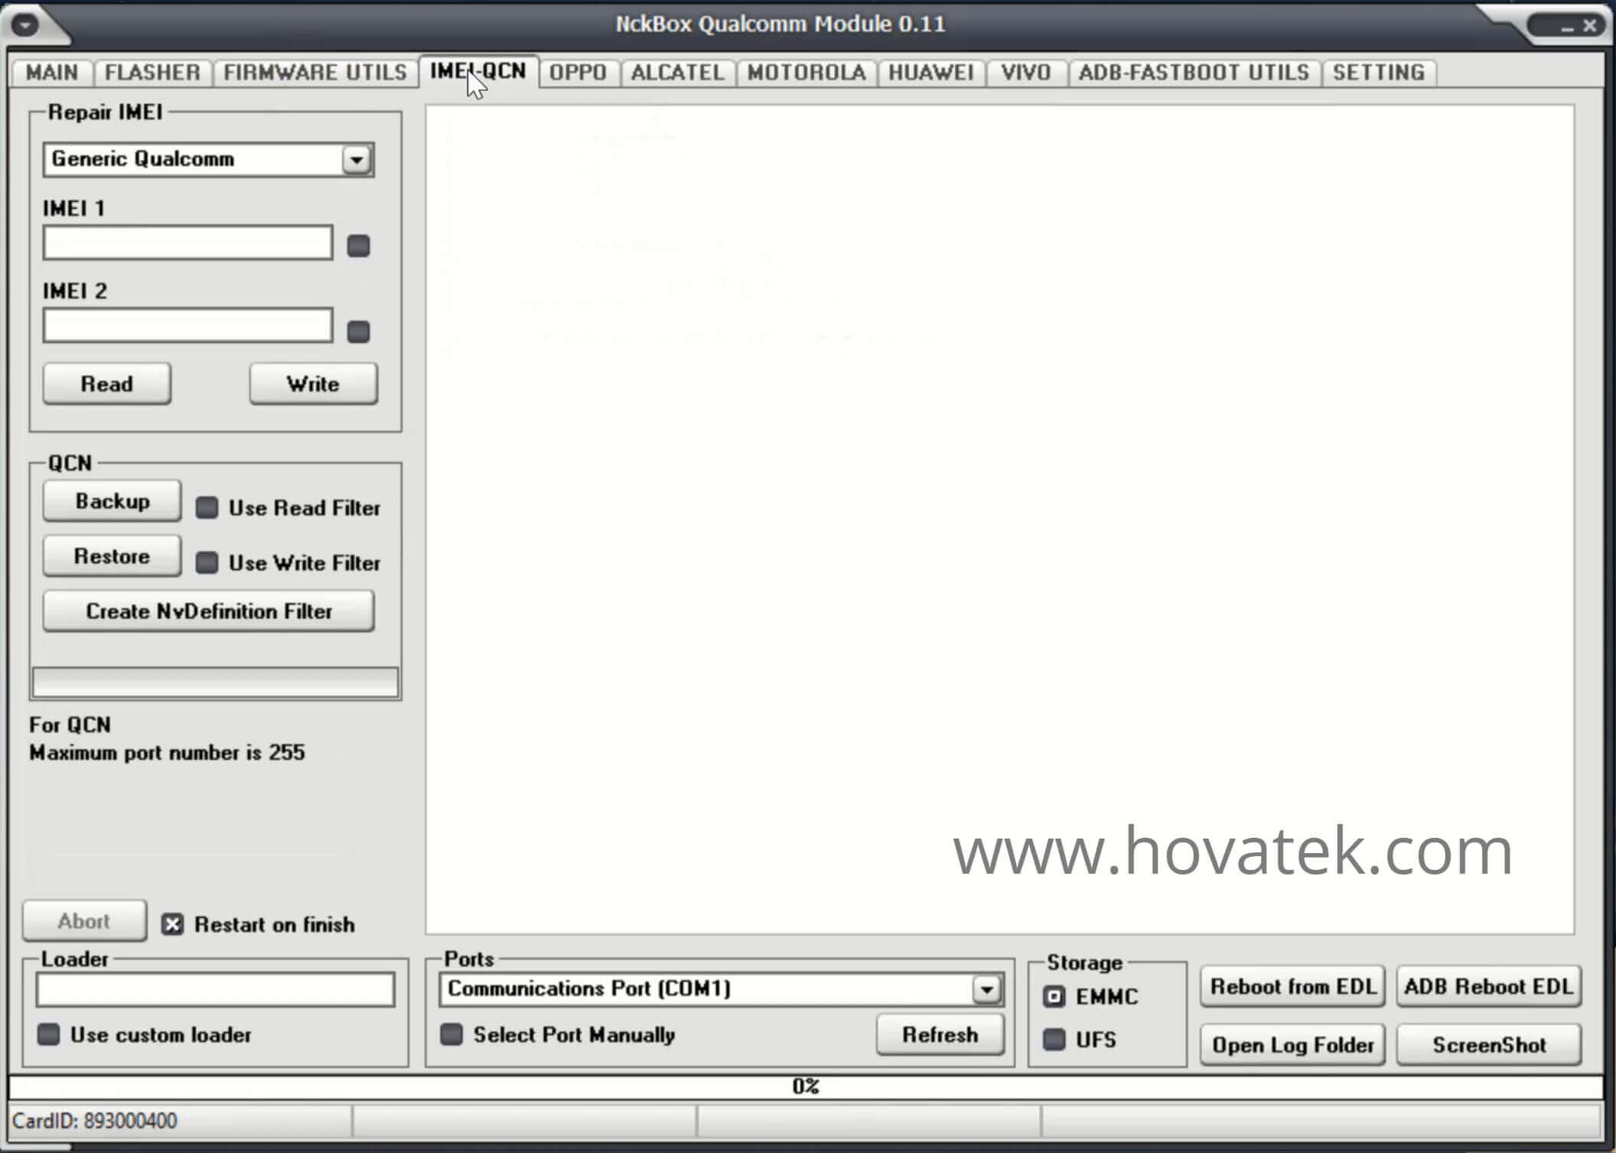Click the IMEI 1 input field
This screenshot has width=1616, height=1153.
(188, 243)
